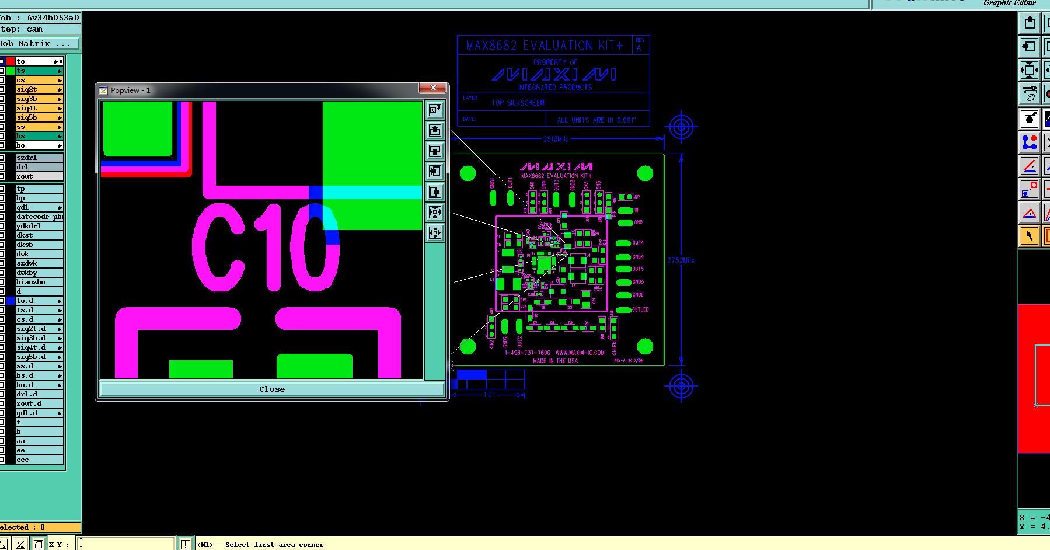This screenshot has height=550, width=1050.
Task: Click green color swatch of layer ts
Action: click(11, 71)
